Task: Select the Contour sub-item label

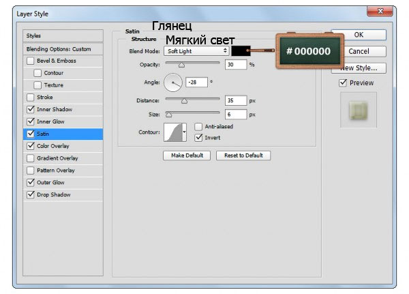Action: 54,73
